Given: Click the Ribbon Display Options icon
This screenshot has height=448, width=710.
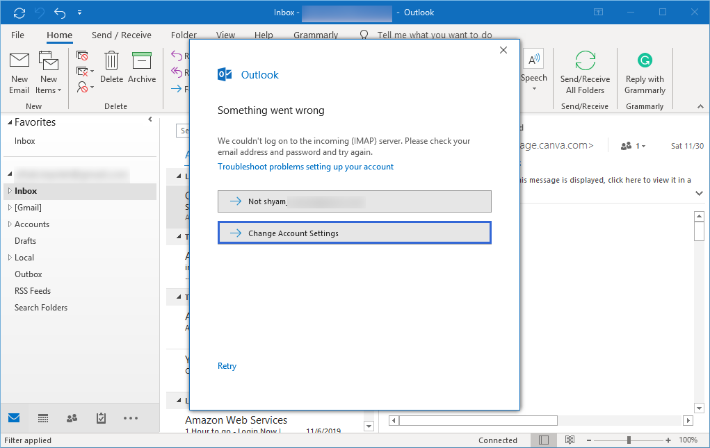Looking at the screenshot, I should [598, 13].
